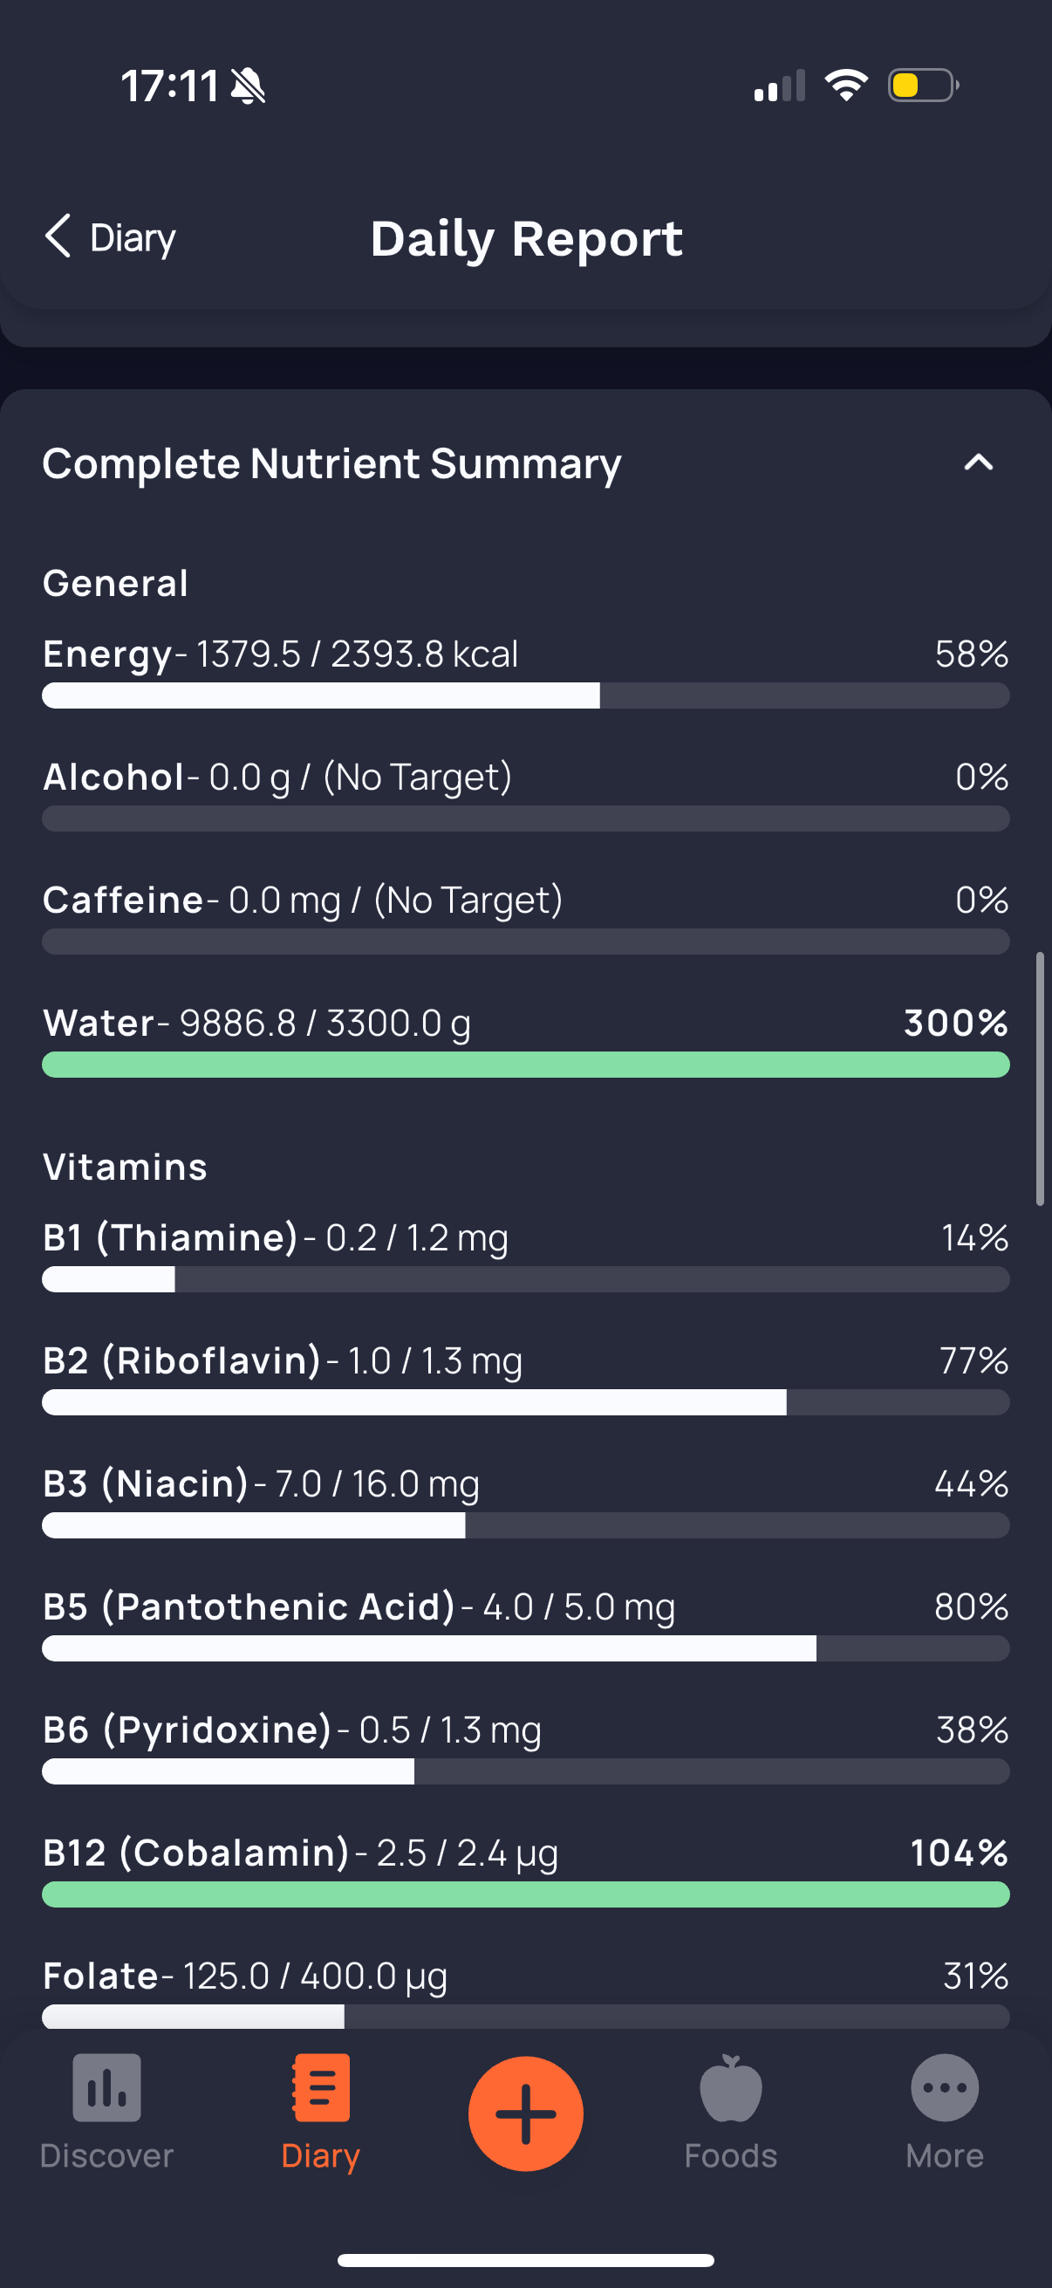1052x2288 pixels.
Task: Open the B12 (Cobalamin) entry
Action: click(525, 1869)
